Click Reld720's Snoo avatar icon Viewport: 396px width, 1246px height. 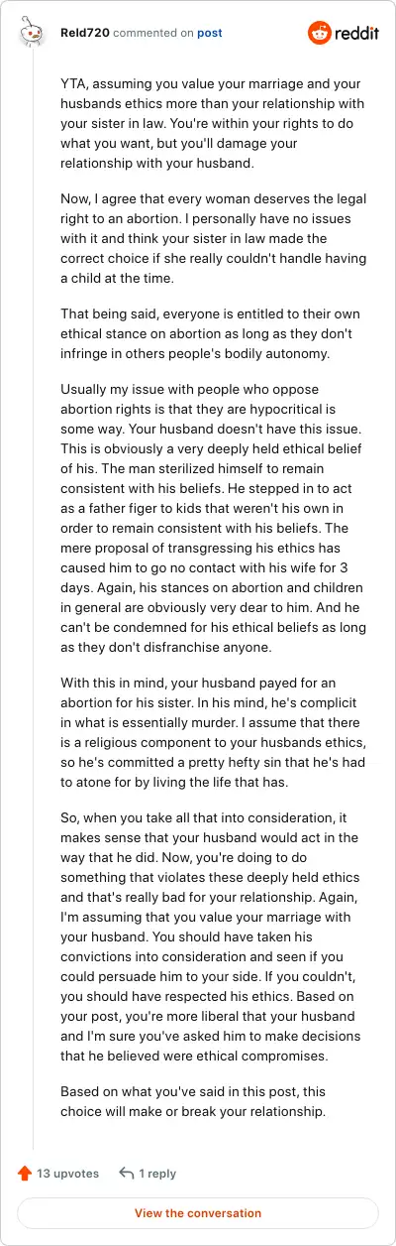pyautogui.click(x=33, y=34)
